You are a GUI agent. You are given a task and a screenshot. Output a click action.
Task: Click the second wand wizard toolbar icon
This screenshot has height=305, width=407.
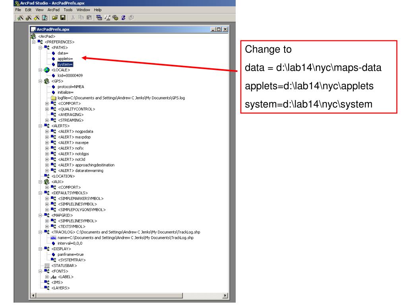point(29,17)
